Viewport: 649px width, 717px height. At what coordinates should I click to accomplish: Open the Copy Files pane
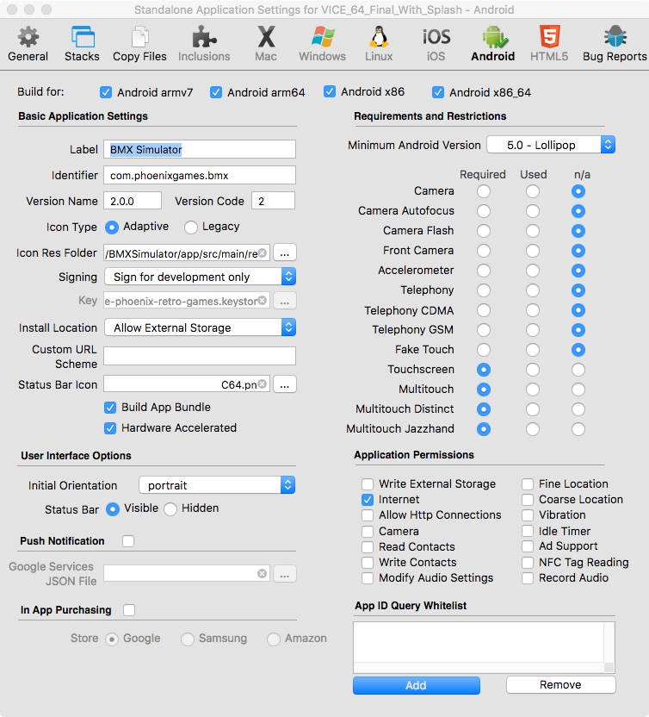(x=139, y=43)
